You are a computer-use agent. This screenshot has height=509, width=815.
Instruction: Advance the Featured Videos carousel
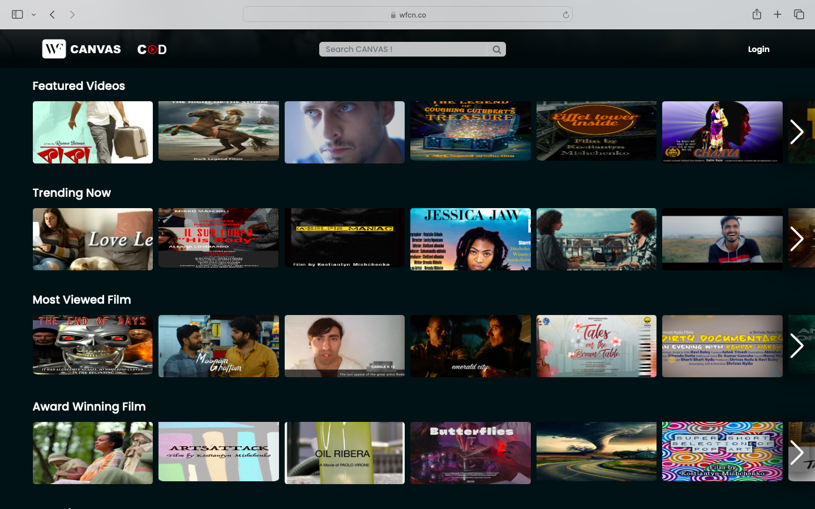pos(797,132)
